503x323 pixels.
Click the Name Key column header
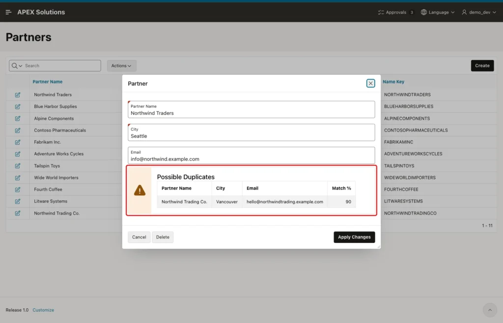pyautogui.click(x=393, y=81)
